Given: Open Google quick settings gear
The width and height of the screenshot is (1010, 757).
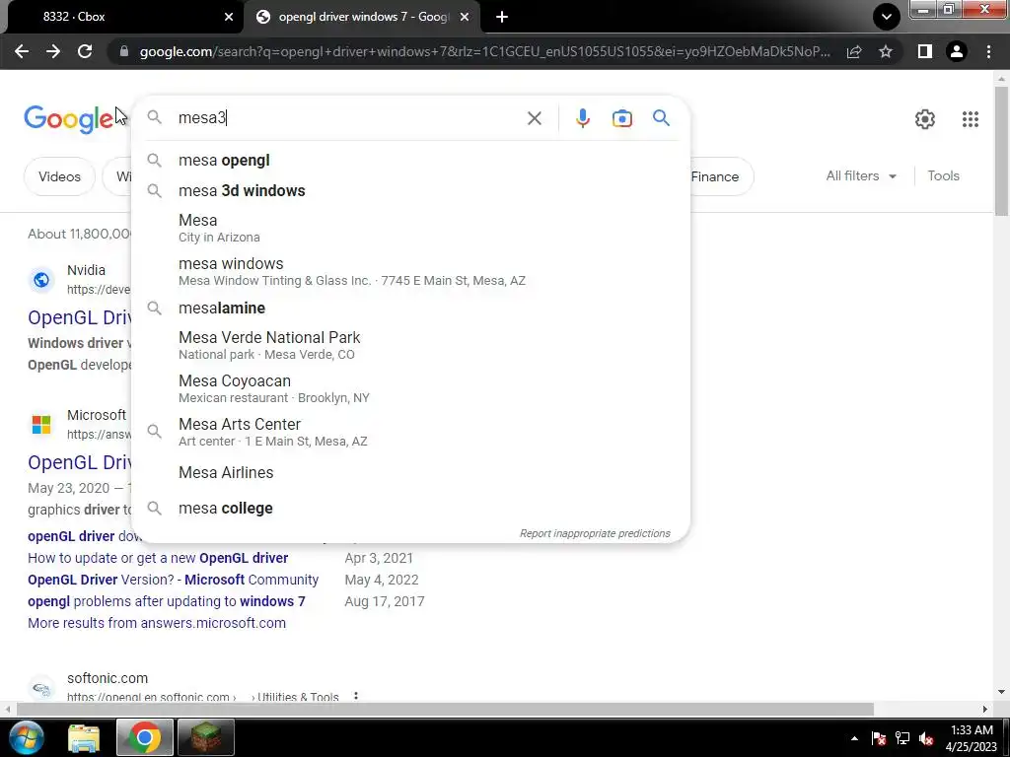Looking at the screenshot, I should coord(925,119).
